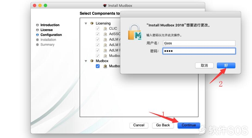Click the Select Components heading
The width and height of the screenshot is (252, 138).
[x=100, y=13]
